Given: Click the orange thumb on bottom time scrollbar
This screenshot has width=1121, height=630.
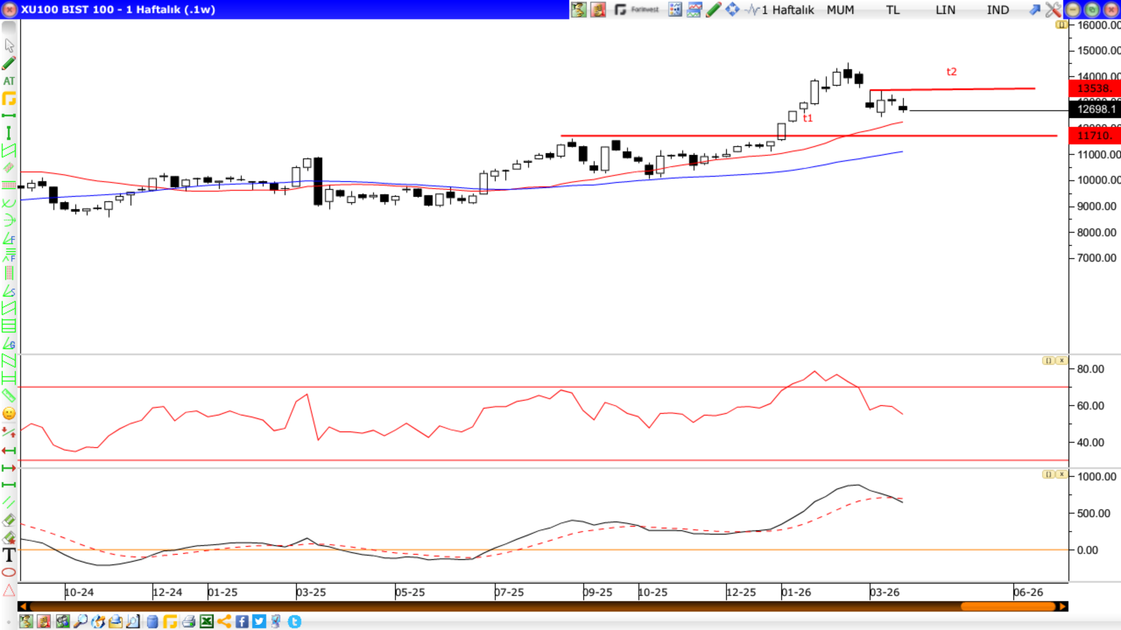Looking at the screenshot, I should (x=1008, y=607).
